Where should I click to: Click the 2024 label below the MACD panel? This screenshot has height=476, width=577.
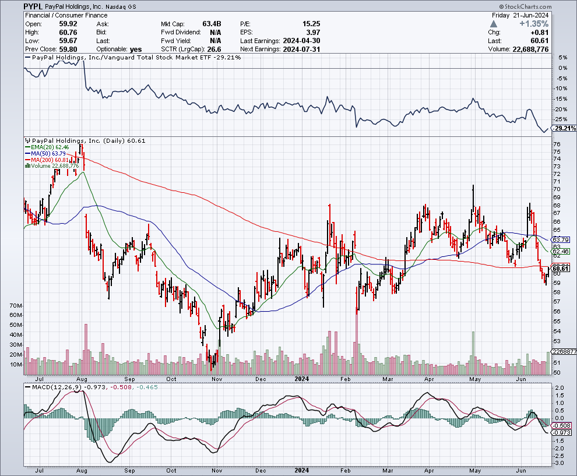[302, 471]
